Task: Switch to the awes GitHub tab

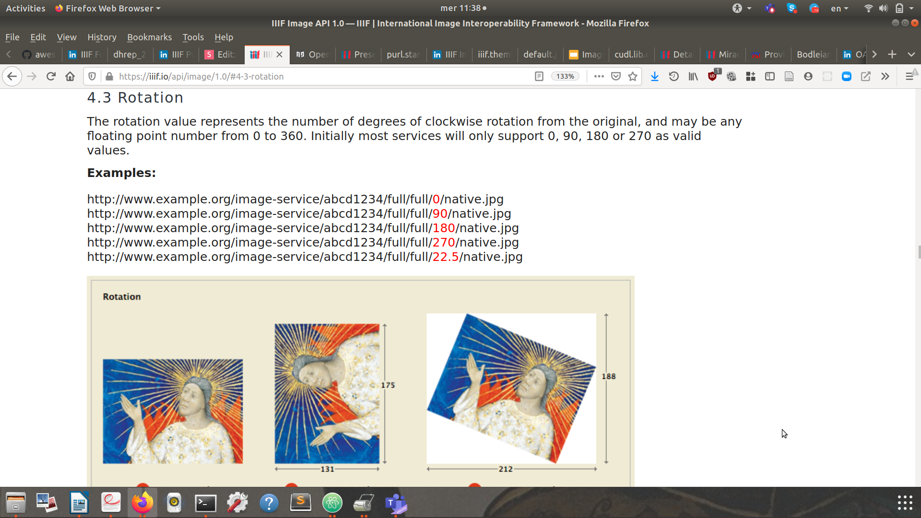Action: [x=39, y=54]
